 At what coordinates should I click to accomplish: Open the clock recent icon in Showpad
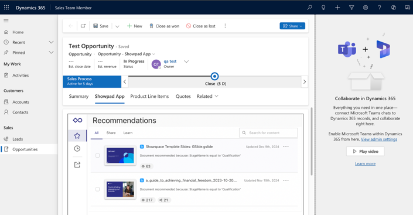[x=77, y=149]
